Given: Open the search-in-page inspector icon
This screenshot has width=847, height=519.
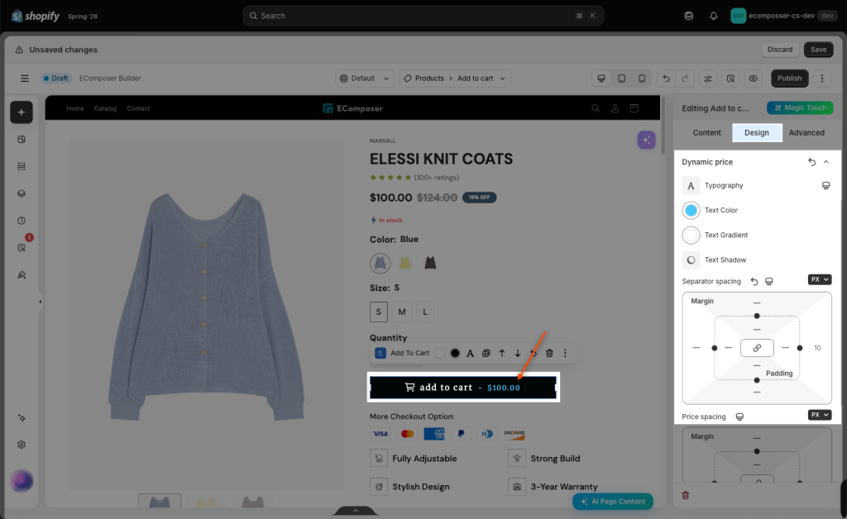Looking at the screenshot, I should (730, 79).
